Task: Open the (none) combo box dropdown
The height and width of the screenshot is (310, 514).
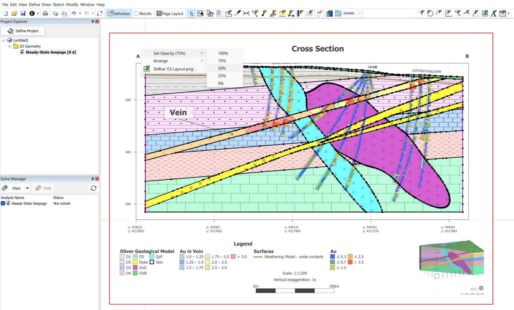Action: 360,13
